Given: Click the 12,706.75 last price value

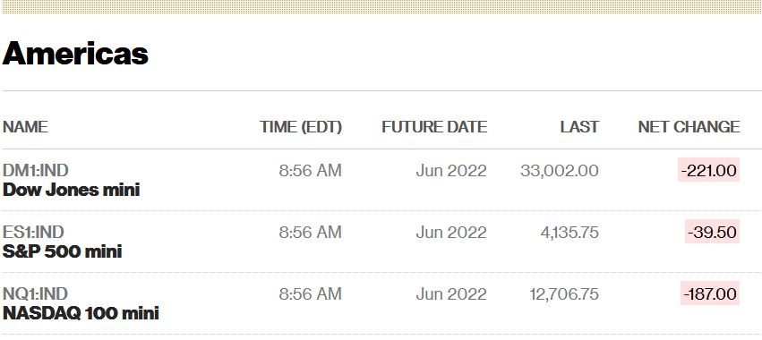Looking at the screenshot, I should click(x=564, y=293).
